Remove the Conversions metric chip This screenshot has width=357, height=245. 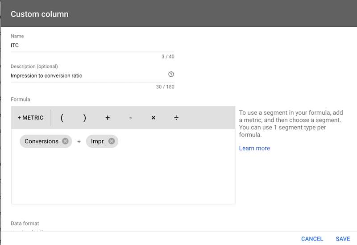click(65, 141)
